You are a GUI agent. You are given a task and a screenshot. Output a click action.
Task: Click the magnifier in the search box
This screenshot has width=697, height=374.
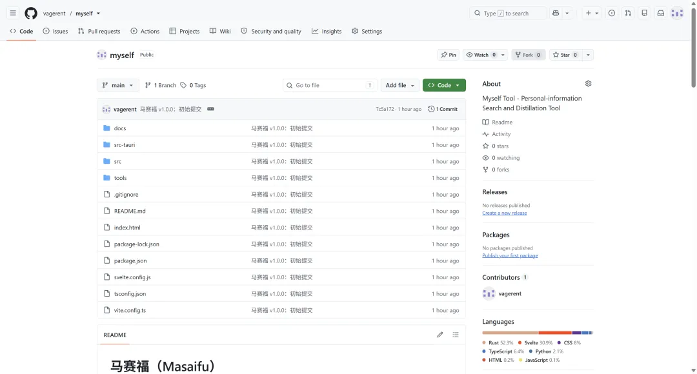pyautogui.click(x=477, y=14)
